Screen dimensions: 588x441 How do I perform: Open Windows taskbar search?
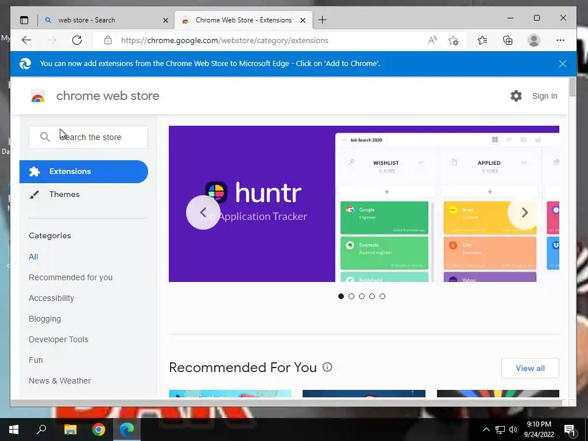(41, 430)
